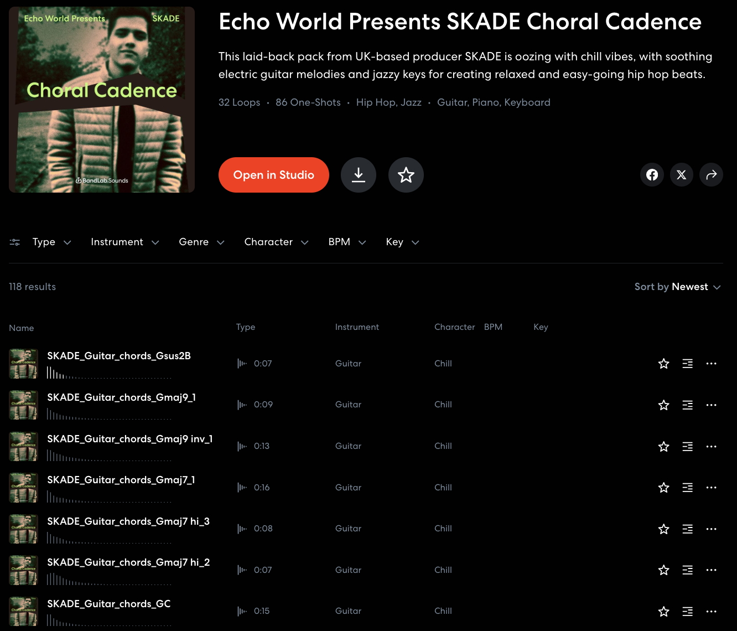Add SKADE_Guitar_chords_Gmaj7 hi_3 to a collection
737x631 pixels.
coord(688,529)
